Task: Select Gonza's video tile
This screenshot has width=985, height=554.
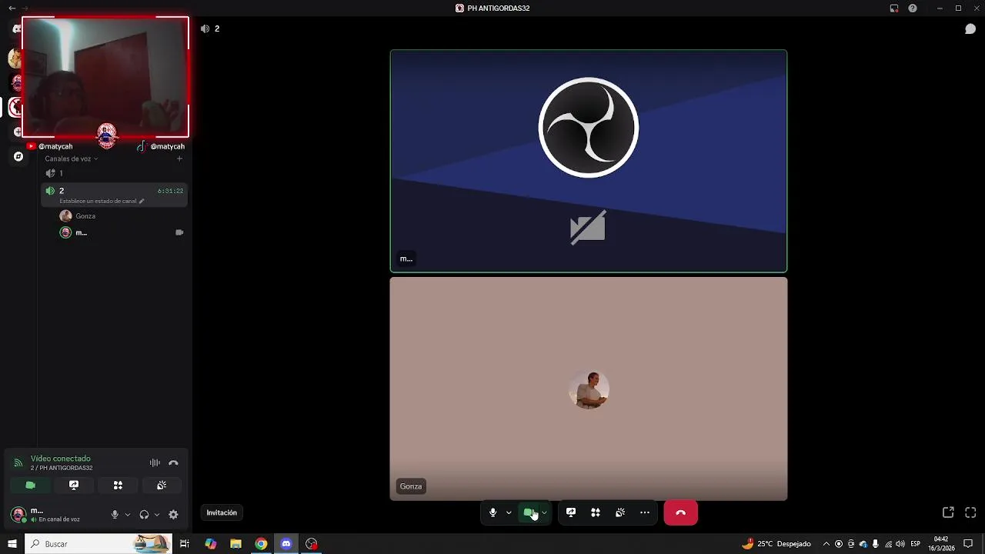Action: [x=589, y=389]
